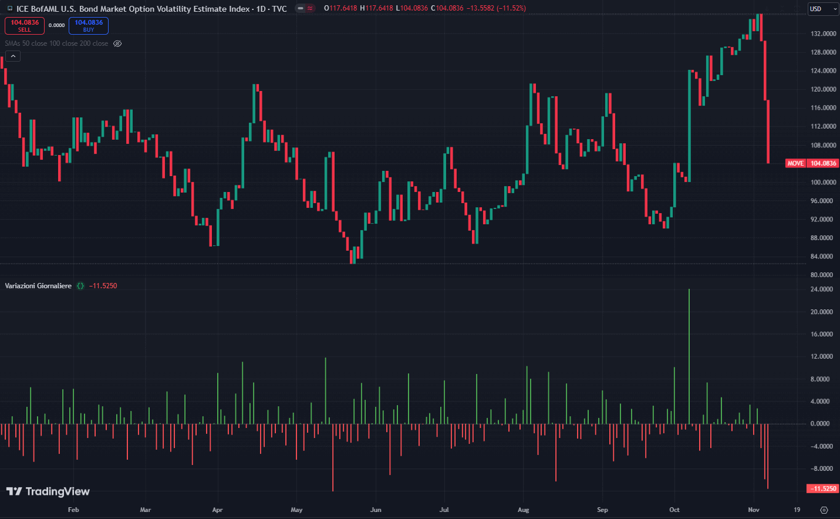The height and width of the screenshot is (519, 840).
Task: Click the grey dash market status icon
Action: [x=301, y=8]
